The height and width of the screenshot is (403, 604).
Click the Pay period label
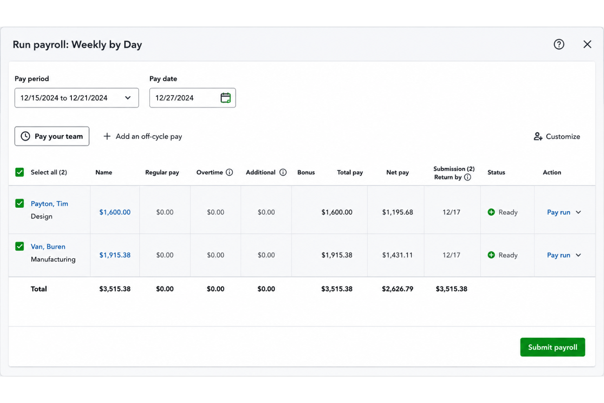[32, 79]
